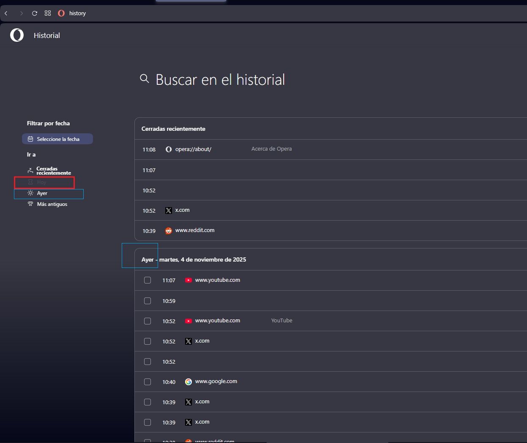This screenshot has width=527, height=443.
Task: Go to Más antiguos in the sidebar
Action: point(52,204)
